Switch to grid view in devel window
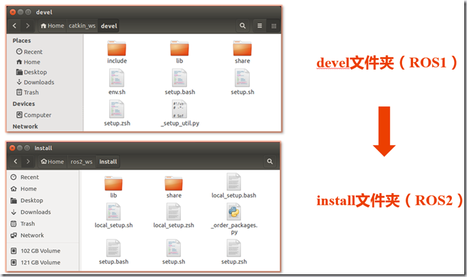This screenshot has height=277, width=467. point(274,26)
